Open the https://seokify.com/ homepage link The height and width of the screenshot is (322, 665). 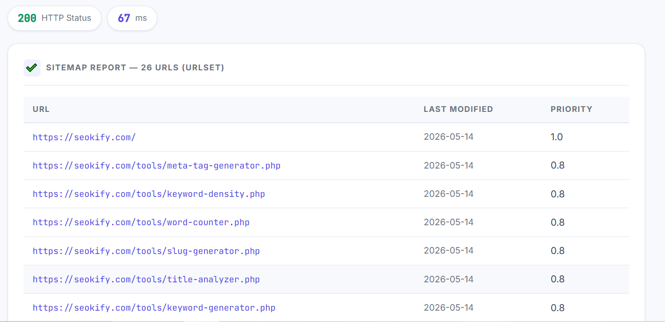click(84, 137)
